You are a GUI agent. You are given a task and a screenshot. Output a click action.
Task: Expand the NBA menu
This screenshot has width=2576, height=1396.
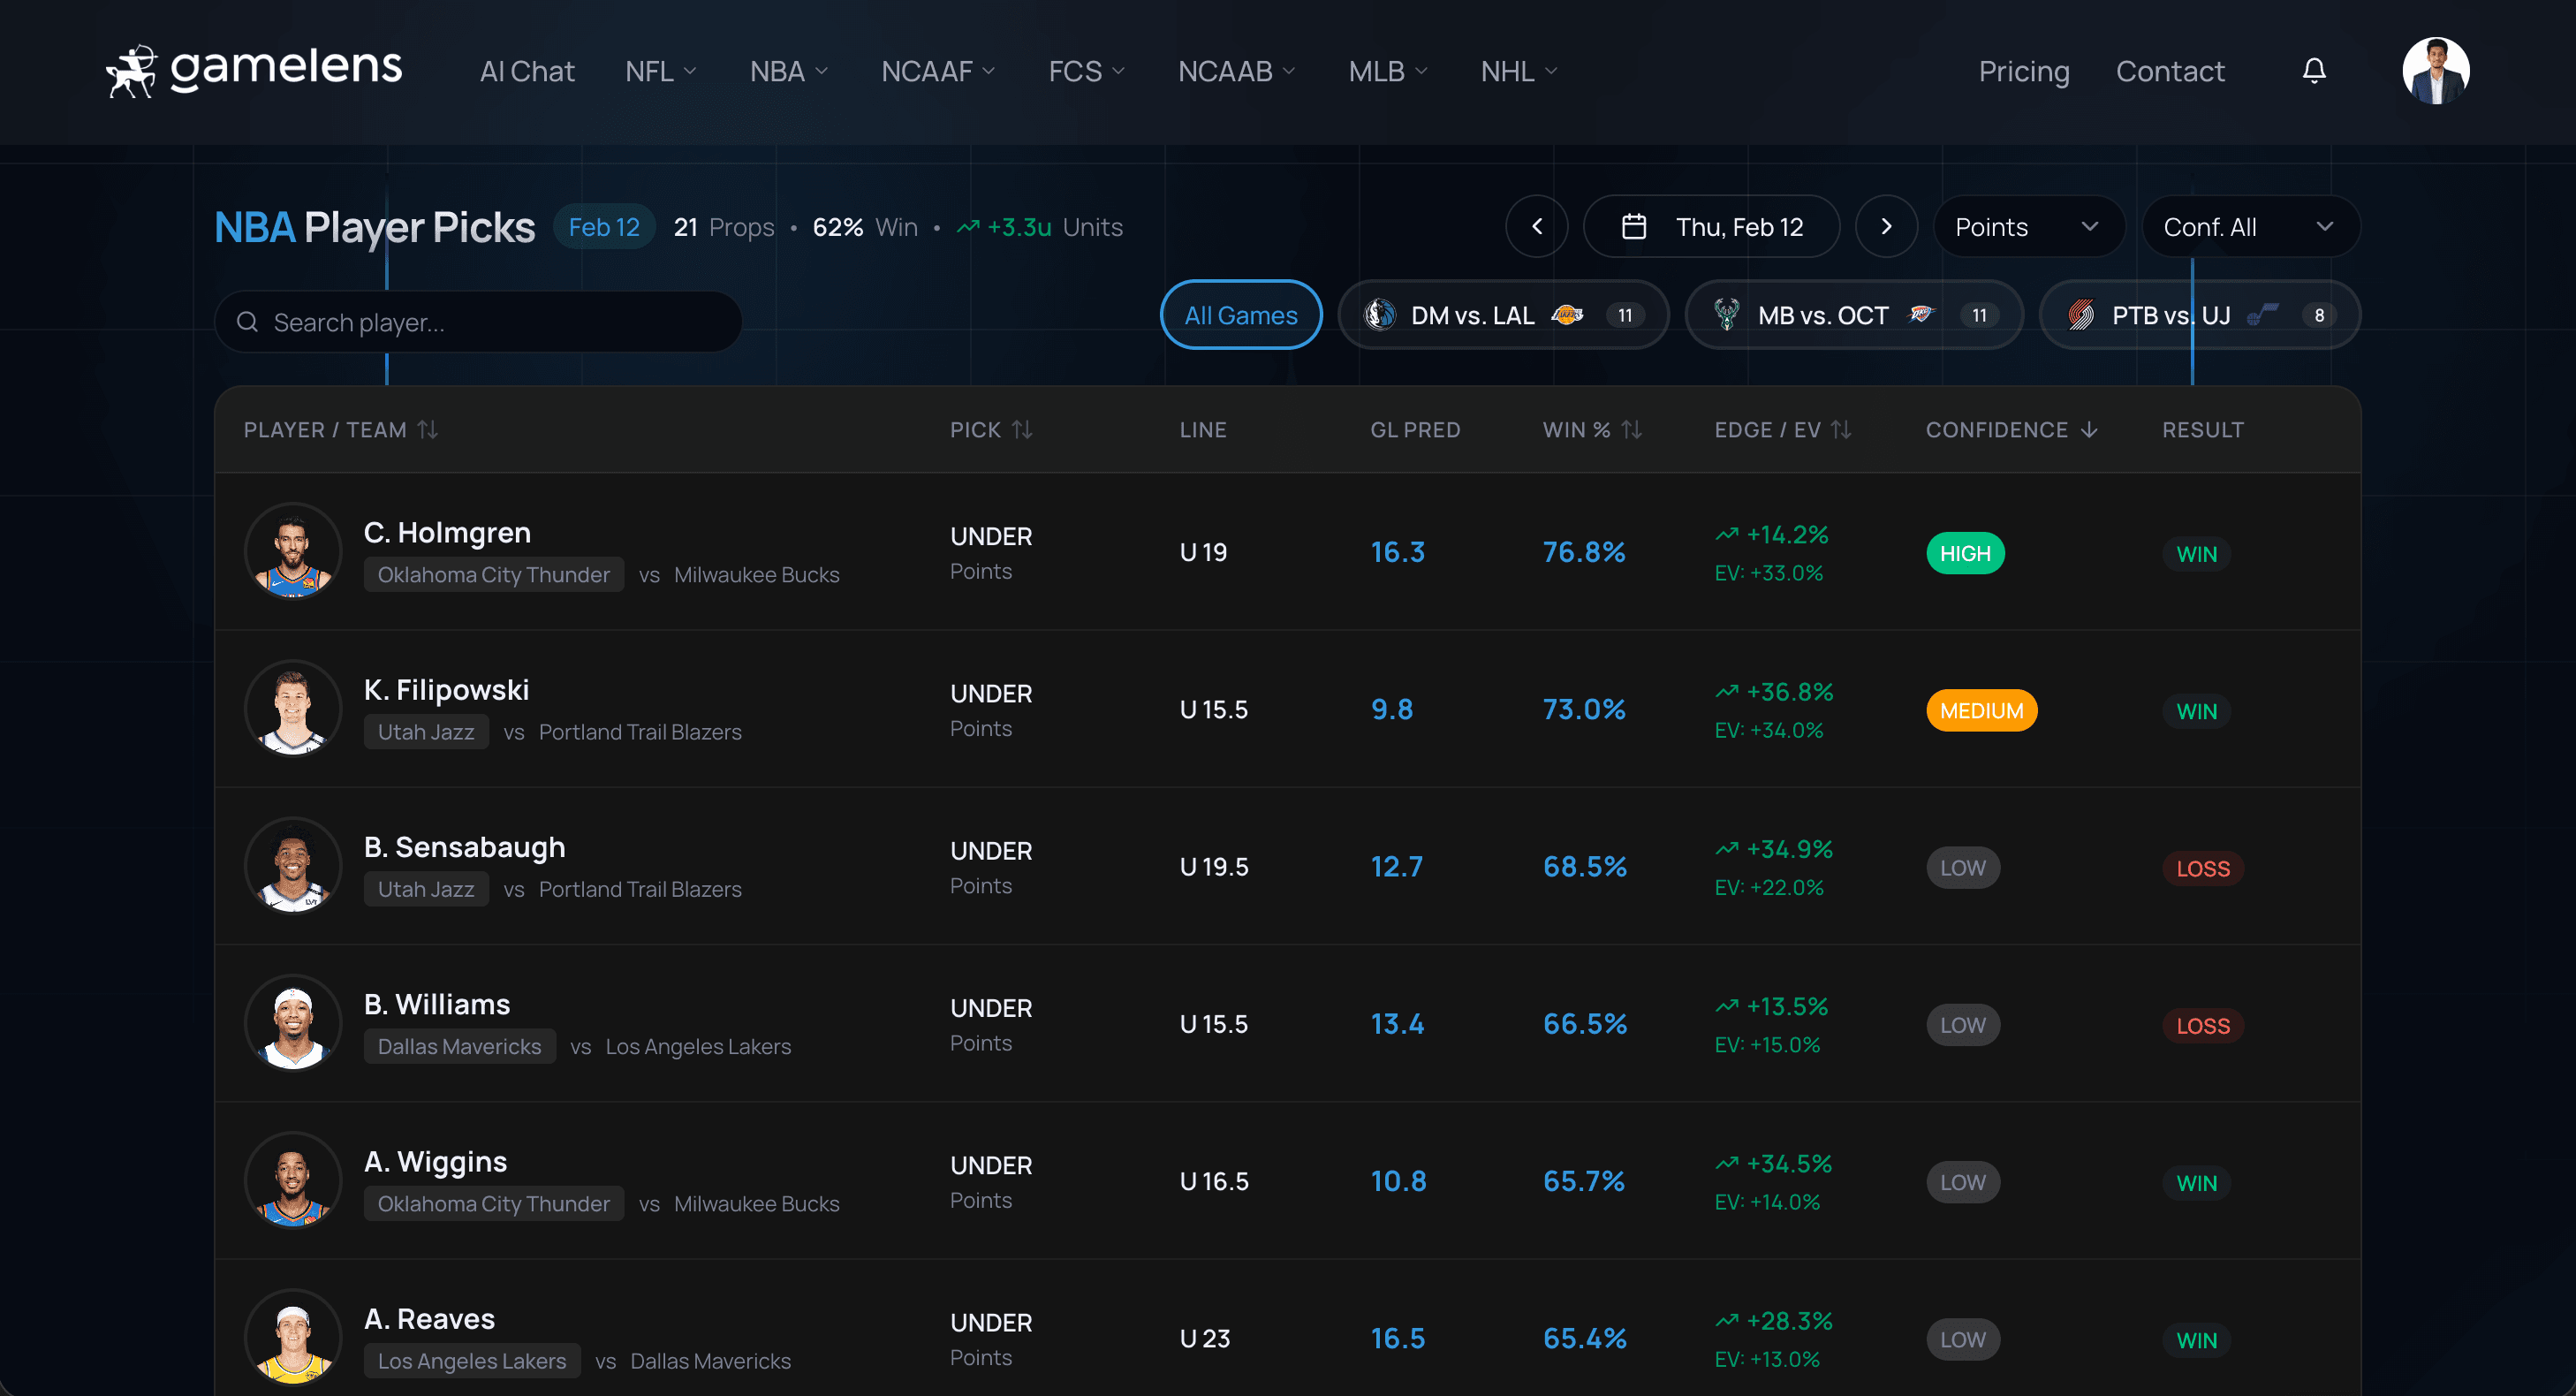click(x=789, y=71)
